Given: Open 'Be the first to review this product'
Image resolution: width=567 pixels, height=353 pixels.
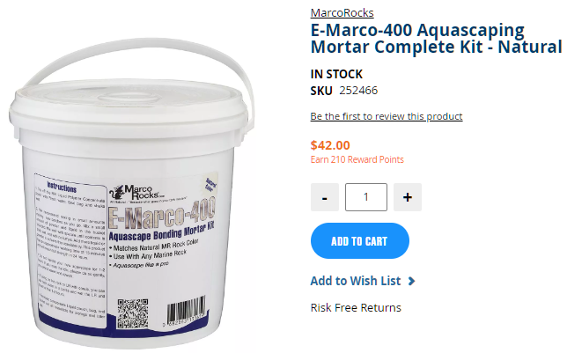Looking at the screenshot, I should pos(387,116).
